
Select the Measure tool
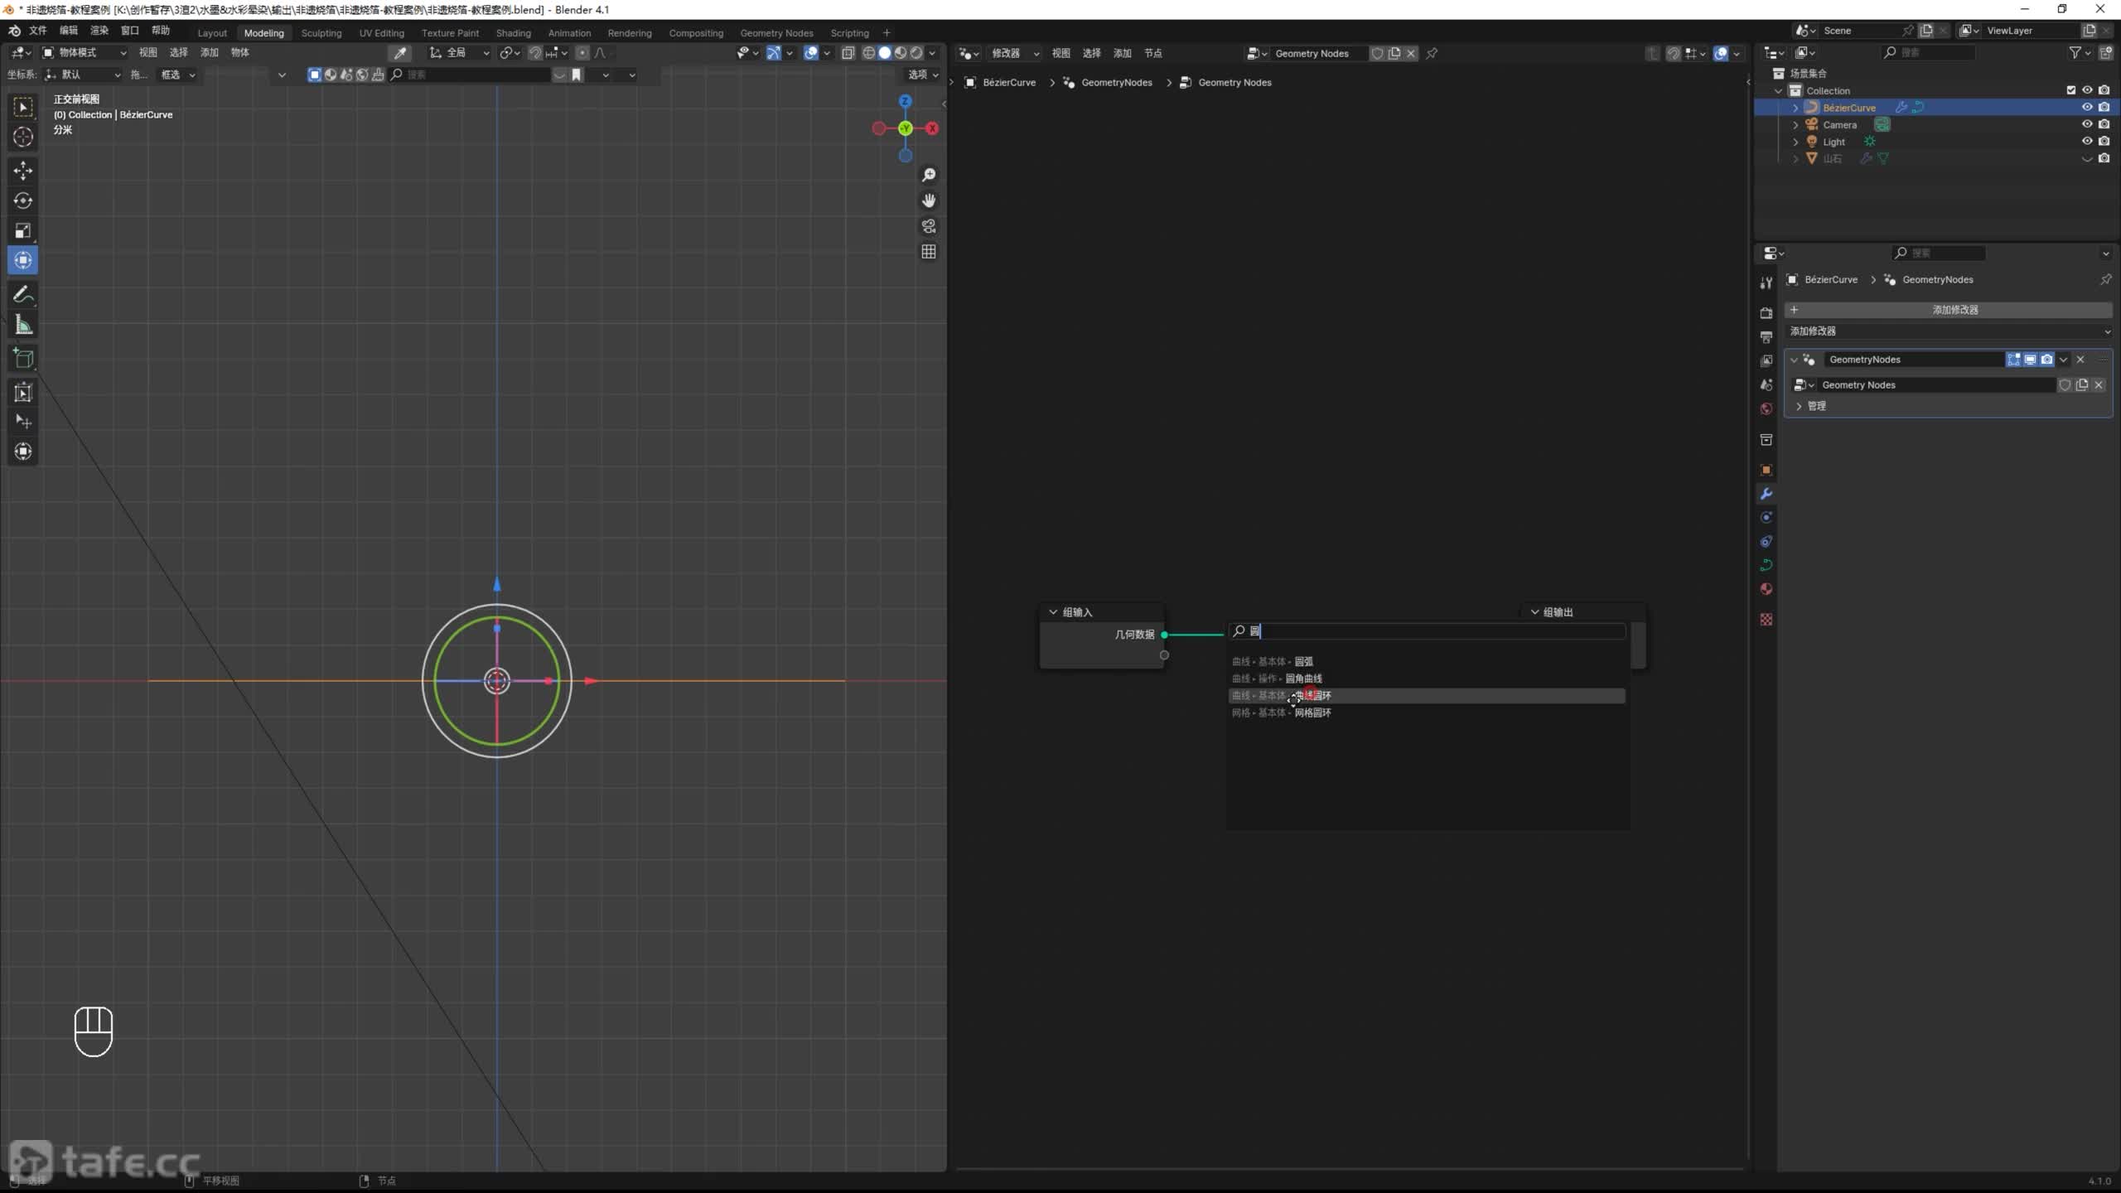point(23,326)
